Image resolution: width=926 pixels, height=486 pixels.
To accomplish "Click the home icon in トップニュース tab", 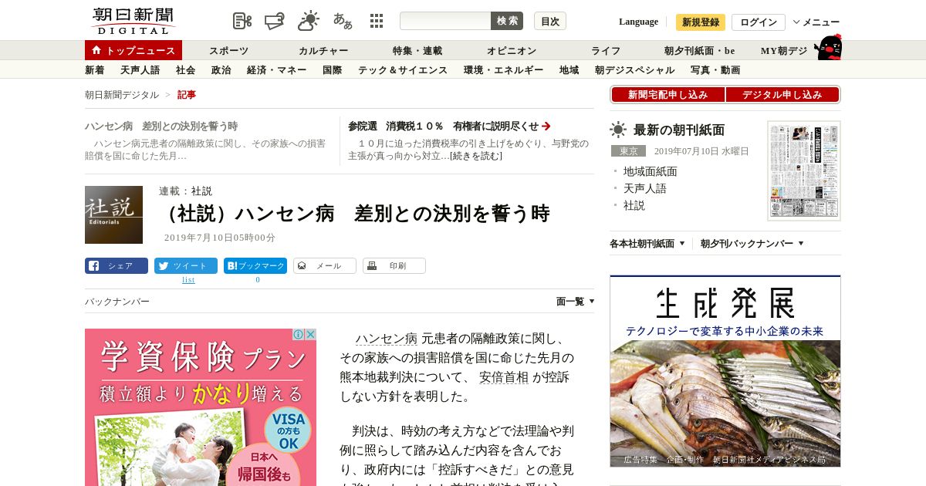I will click(x=96, y=50).
